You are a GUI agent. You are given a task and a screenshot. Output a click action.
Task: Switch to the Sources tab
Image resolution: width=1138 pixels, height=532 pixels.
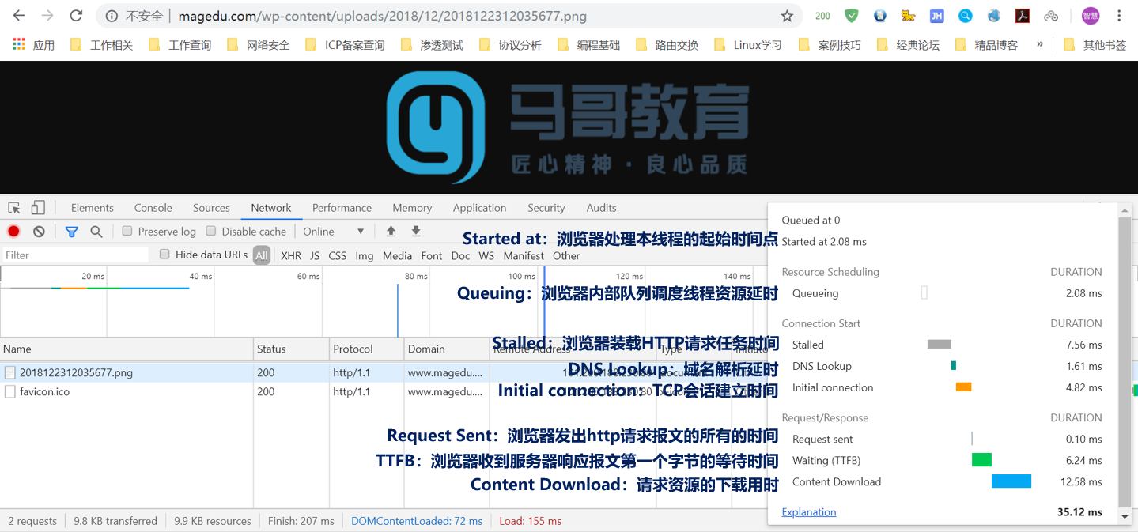click(211, 208)
